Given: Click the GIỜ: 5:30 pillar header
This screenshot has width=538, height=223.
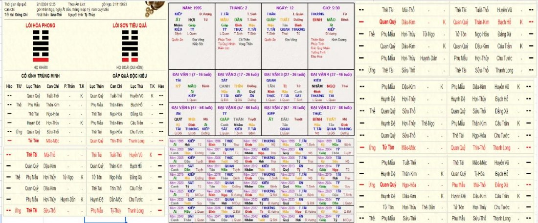Looking at the screenshot, I should (332, 9).
